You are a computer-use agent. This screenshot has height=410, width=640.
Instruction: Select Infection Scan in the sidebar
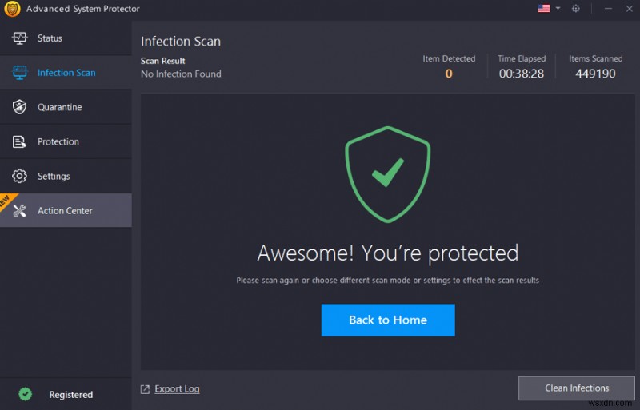point(66,73)
